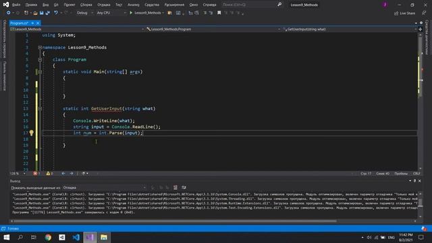
Task: Open Visual Studio Code from the taskbar
Action: (x=76, y=237)
